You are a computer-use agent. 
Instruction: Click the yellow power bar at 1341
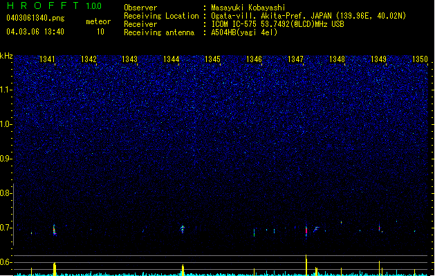(55, 269)
